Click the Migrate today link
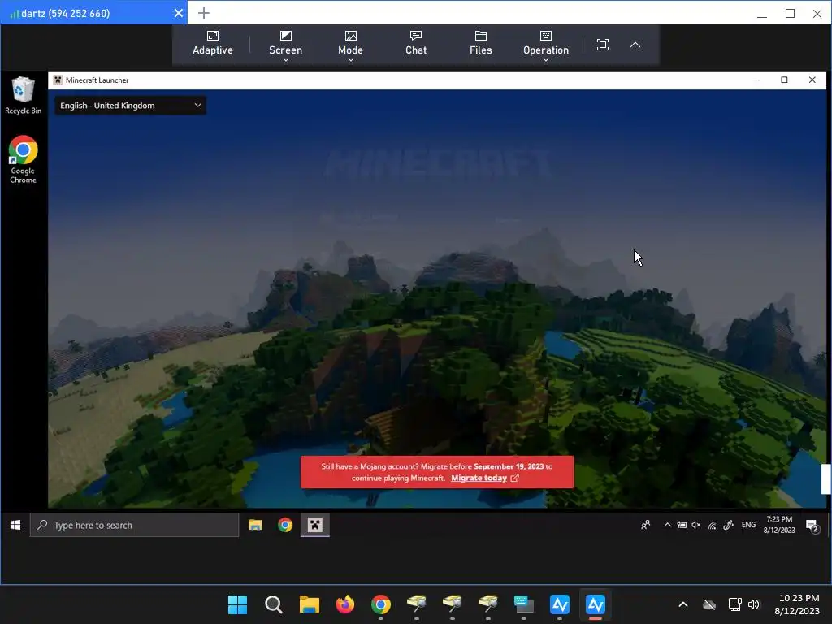832x624 pixels. [x=479, y=478]
